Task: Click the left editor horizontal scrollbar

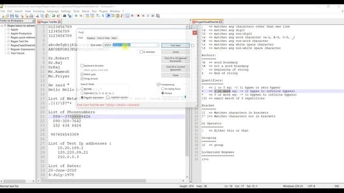Action: point(111,181)
